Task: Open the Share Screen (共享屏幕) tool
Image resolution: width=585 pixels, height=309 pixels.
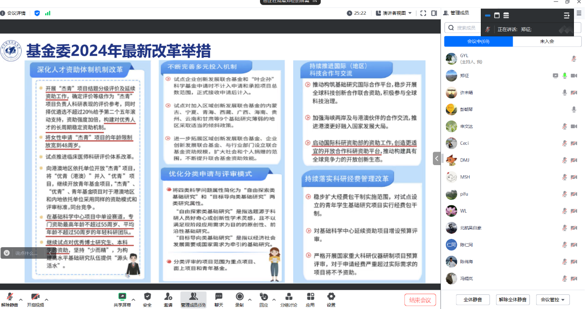Action: tap(122, 297)
